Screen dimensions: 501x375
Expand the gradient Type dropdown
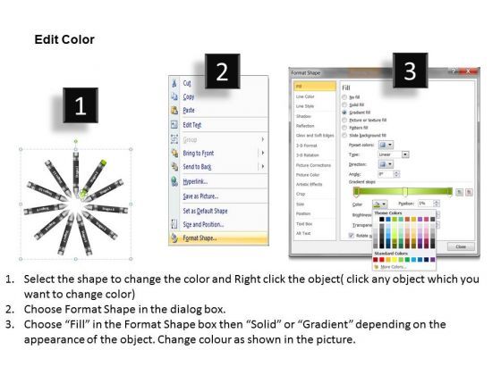click(x=405, y=154)
